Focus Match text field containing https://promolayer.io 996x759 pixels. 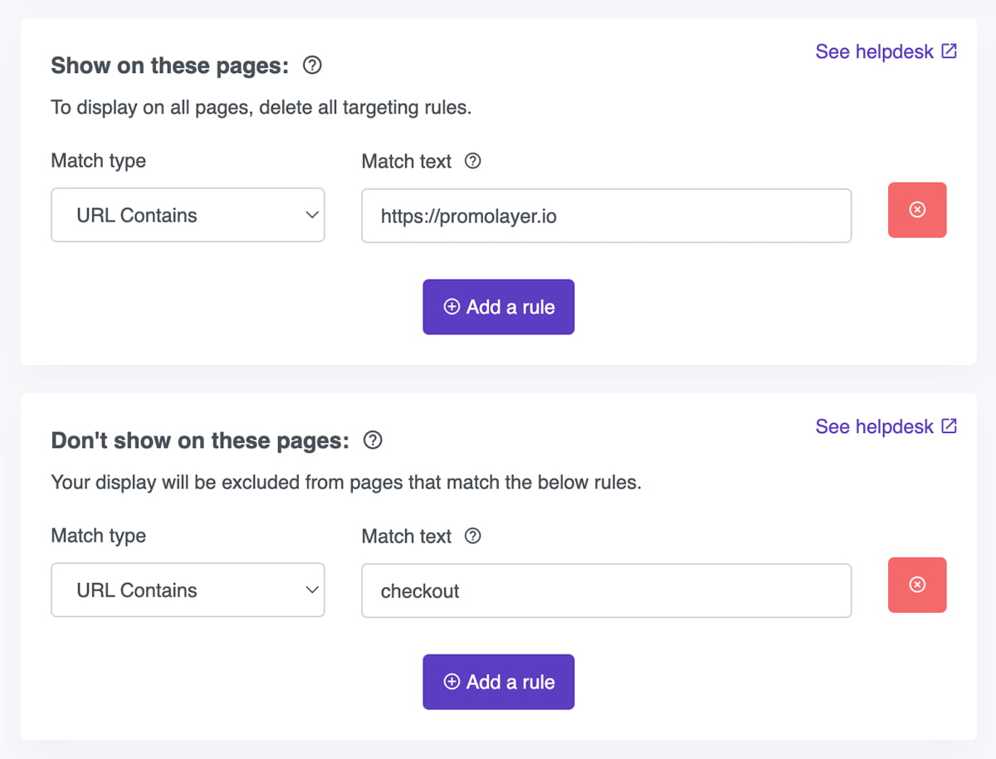(x=606, y=216)
